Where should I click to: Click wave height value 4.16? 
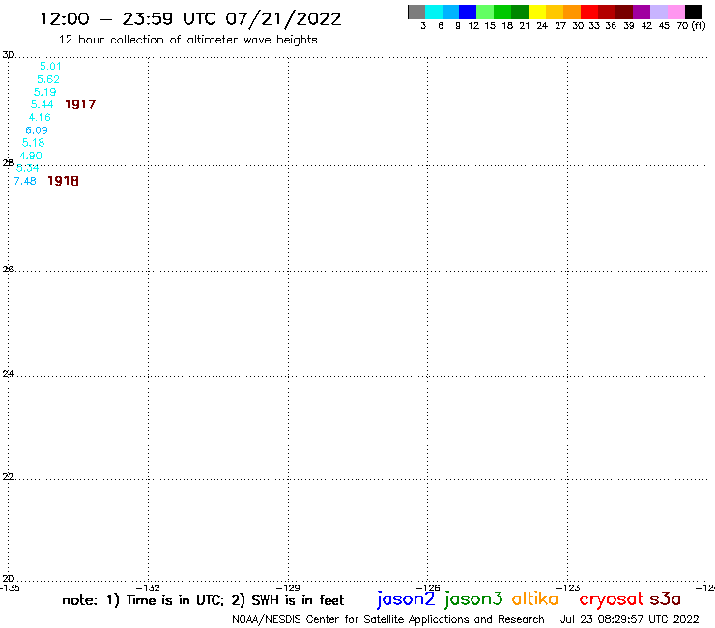40,117
